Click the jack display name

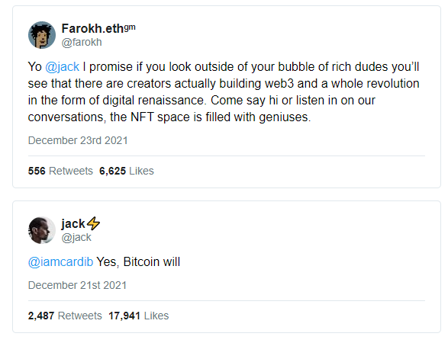coord(73,224)
